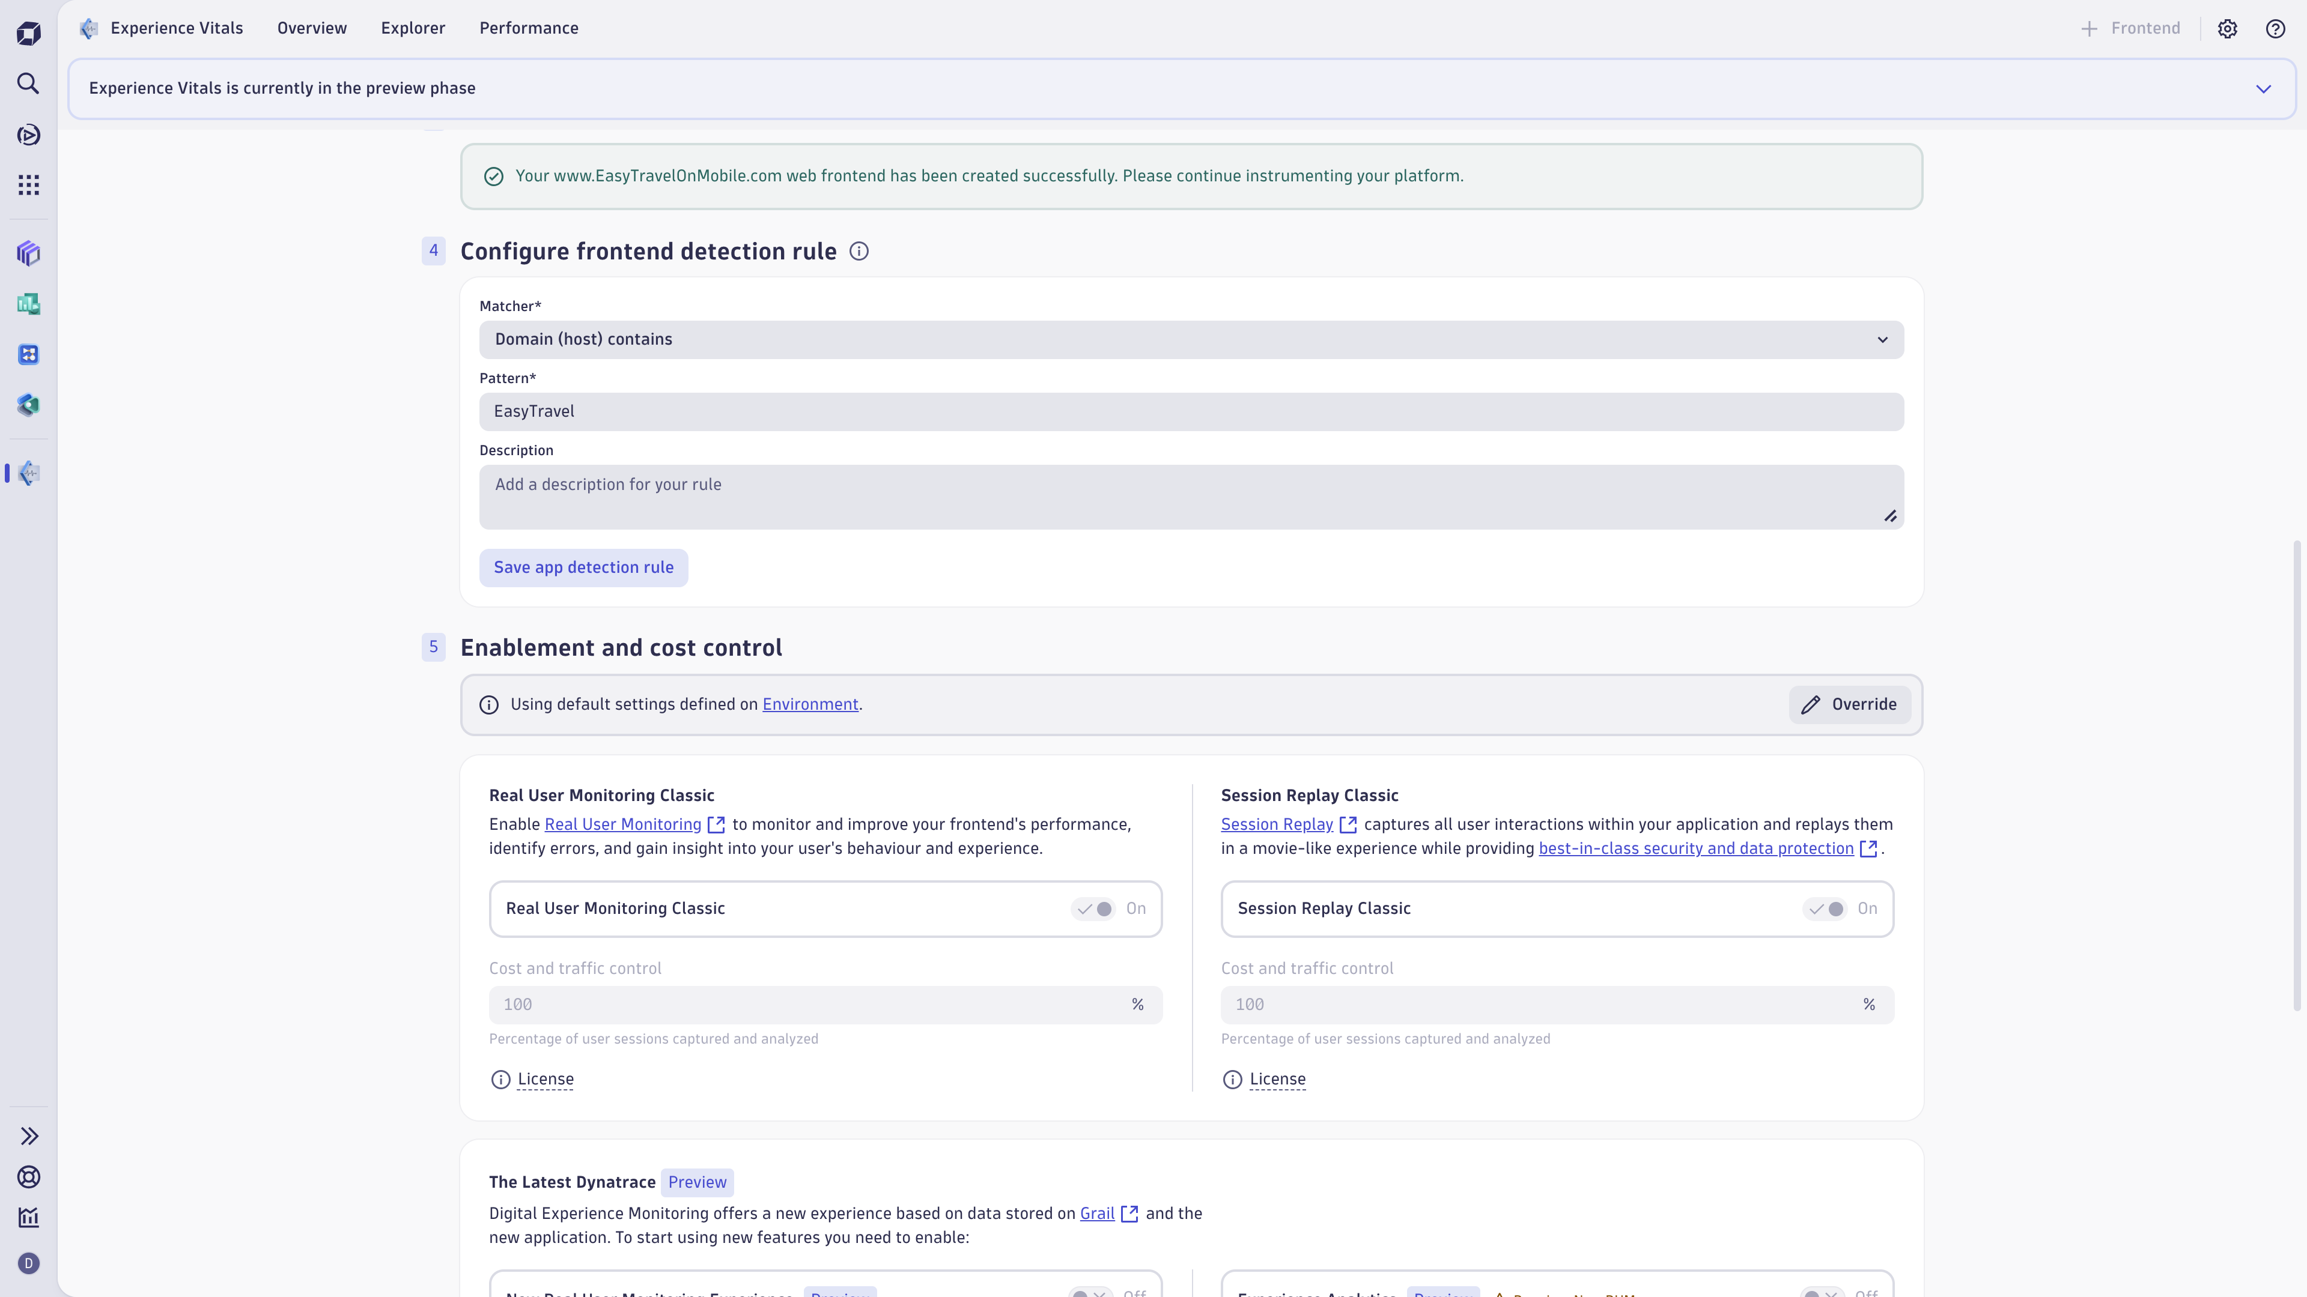Viewport: 2307px width, 1297px height.
Task: Open the app launcher grid icon
Action: point(28,184)
